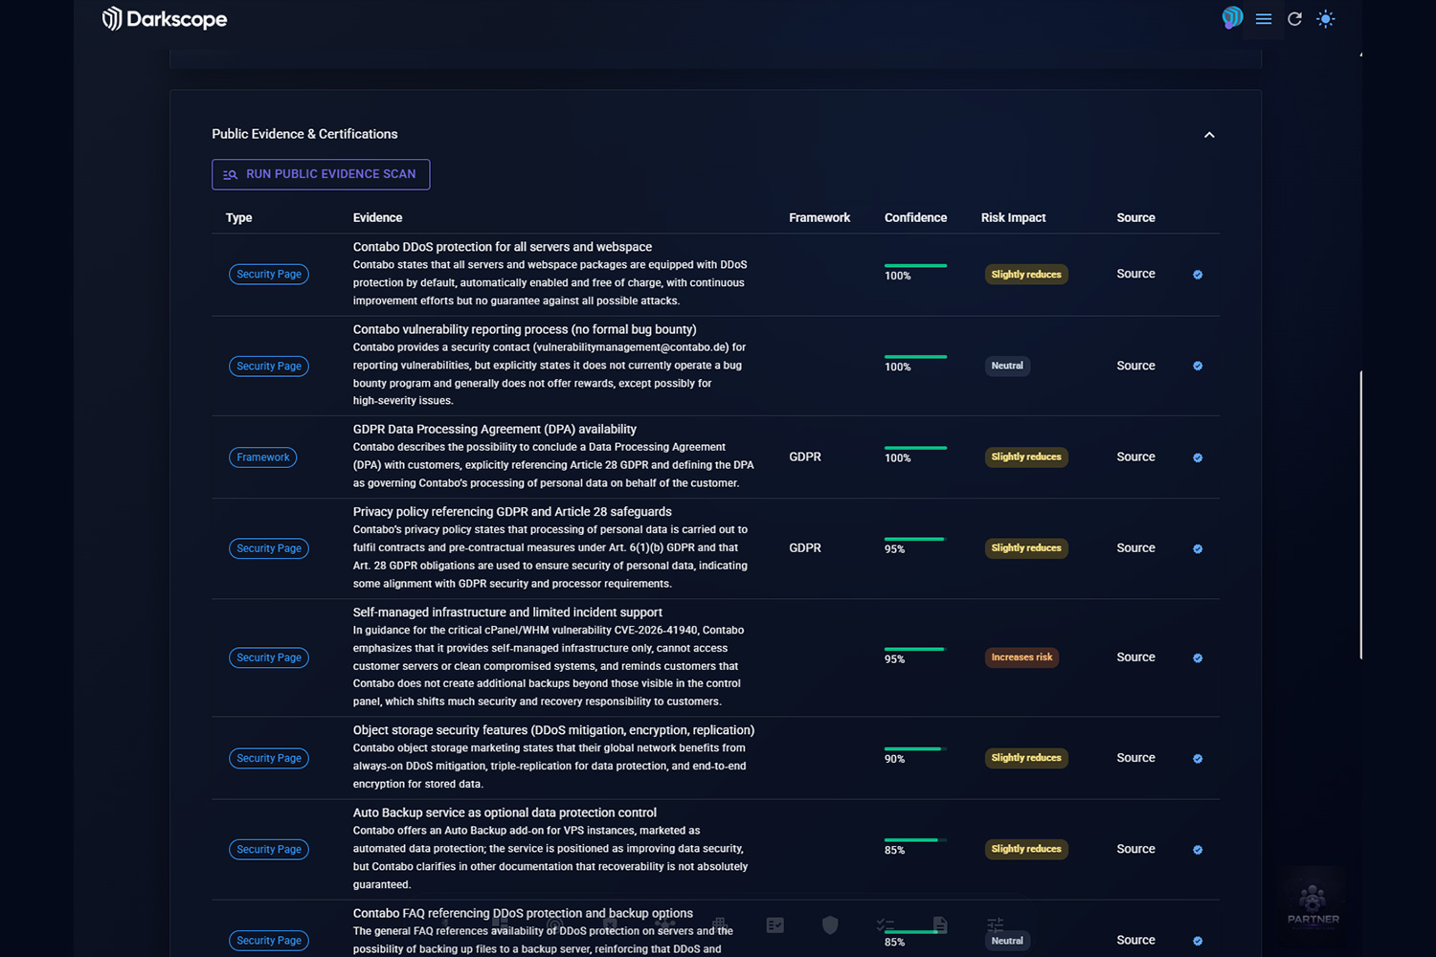This screenshot has height=957, width=1436.
Task: Click the confidence bar for Auto Backup service row
Action: 915,840
